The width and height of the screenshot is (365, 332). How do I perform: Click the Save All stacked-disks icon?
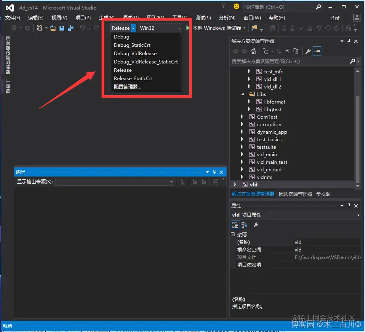click(x=71, y=28)
